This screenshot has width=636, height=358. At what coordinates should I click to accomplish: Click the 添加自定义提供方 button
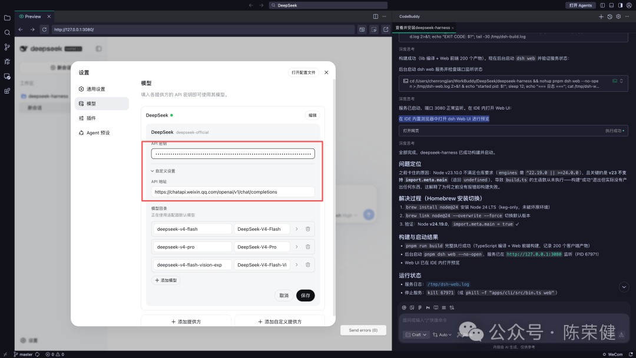280,322
